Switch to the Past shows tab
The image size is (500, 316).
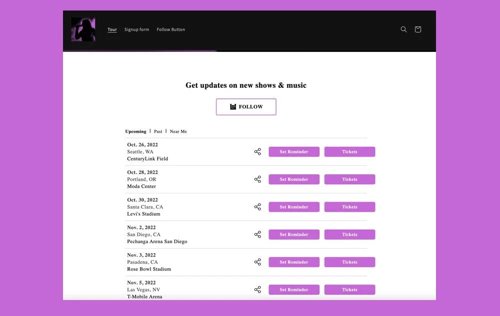tap(158, 131)
